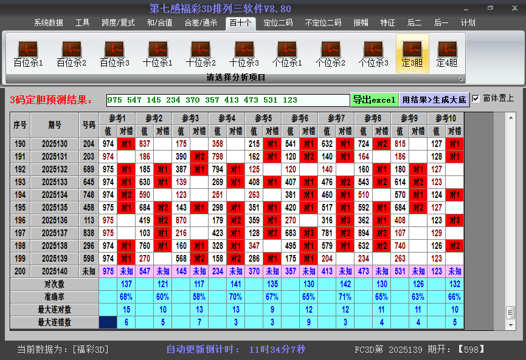Select the 个位杀2 chart icon
The image size is (526, 360).
tap(330, 53)
